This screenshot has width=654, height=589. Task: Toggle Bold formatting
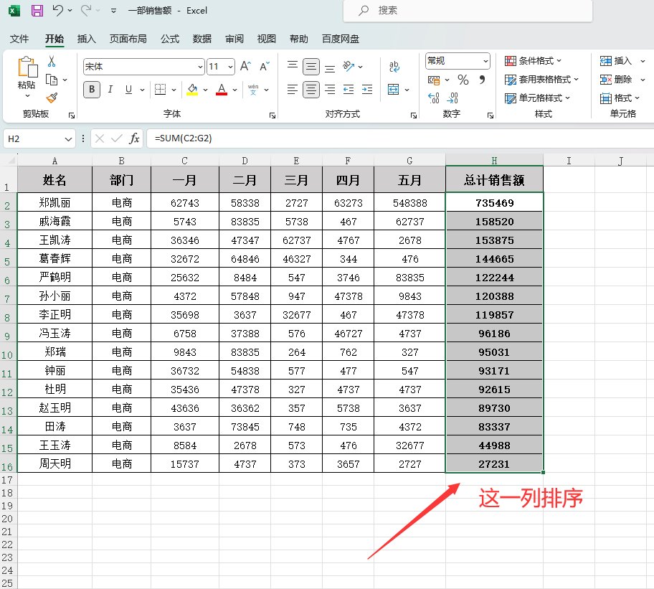92,89
